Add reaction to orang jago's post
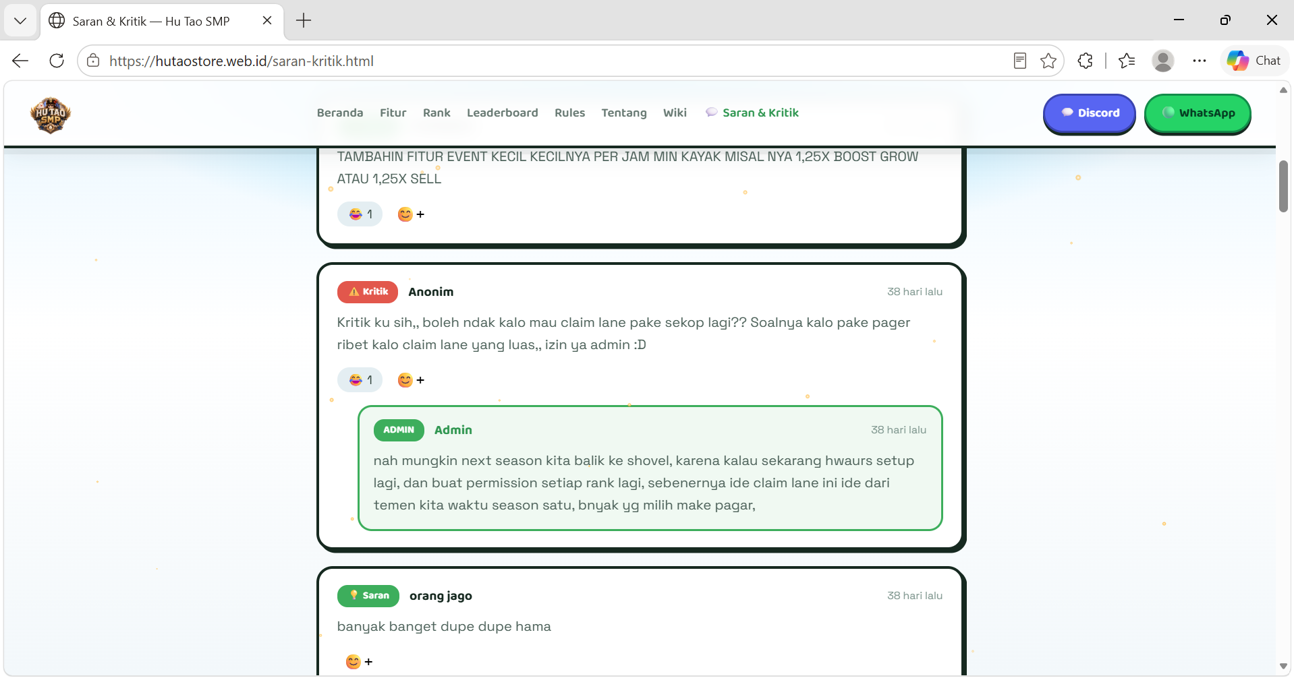1294x678 pixels. click(359, 662)
